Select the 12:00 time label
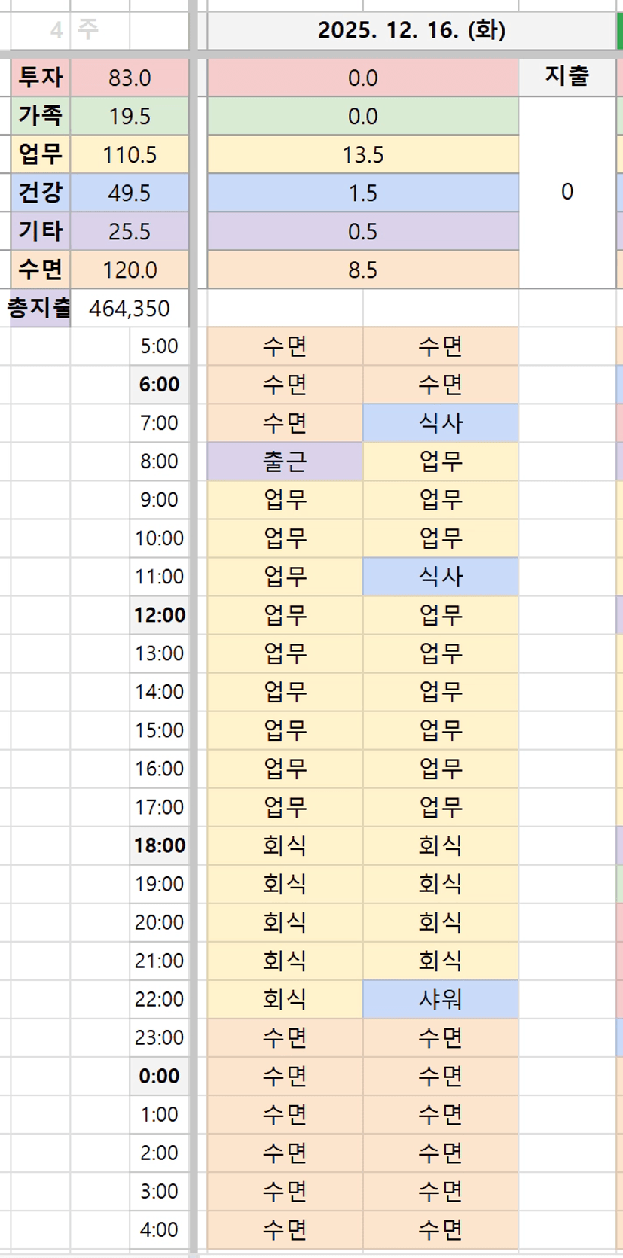The width and height of the screenshot is (623, 1258). (x=160, y=615)
